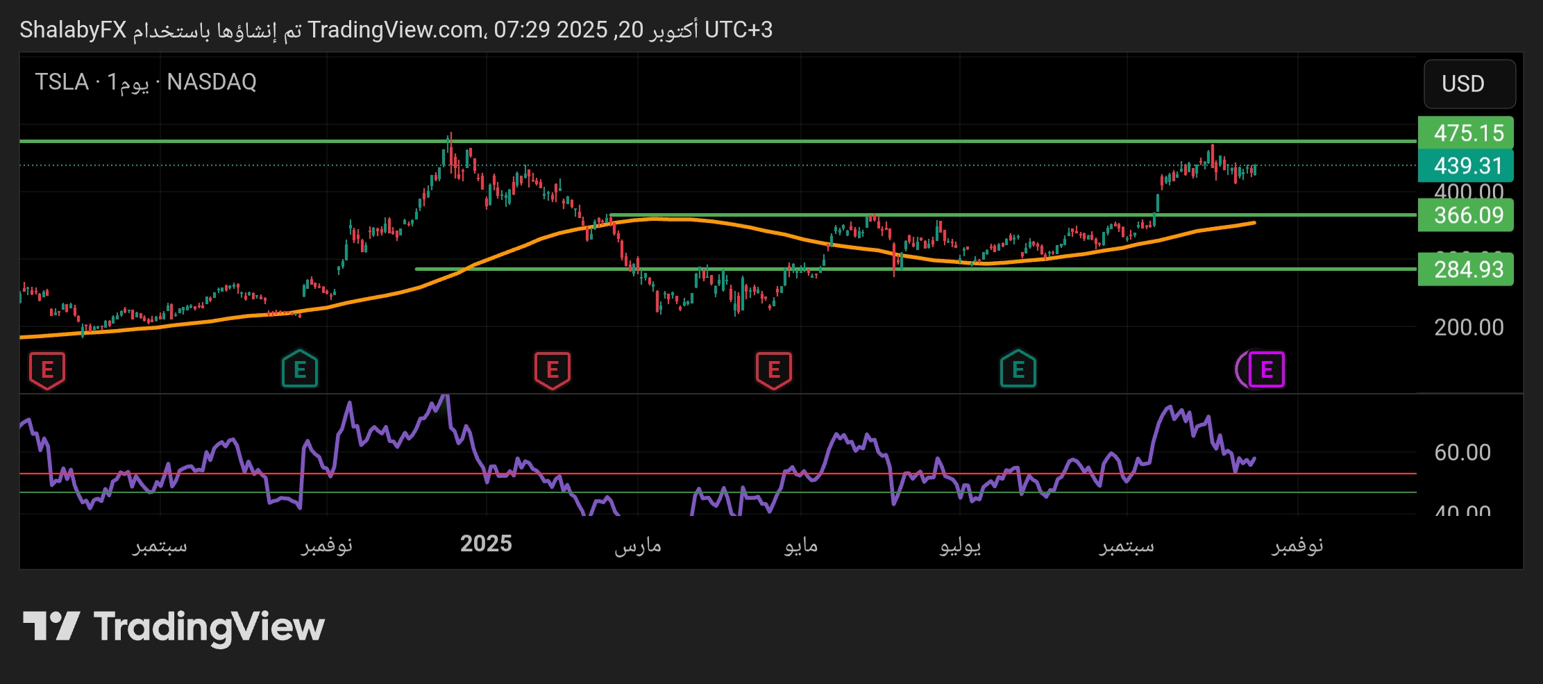The width and height of the screenshot is (1543, 684).
Task: Click the 475.15 resistance price label
Action: [x=1467, y=133]
